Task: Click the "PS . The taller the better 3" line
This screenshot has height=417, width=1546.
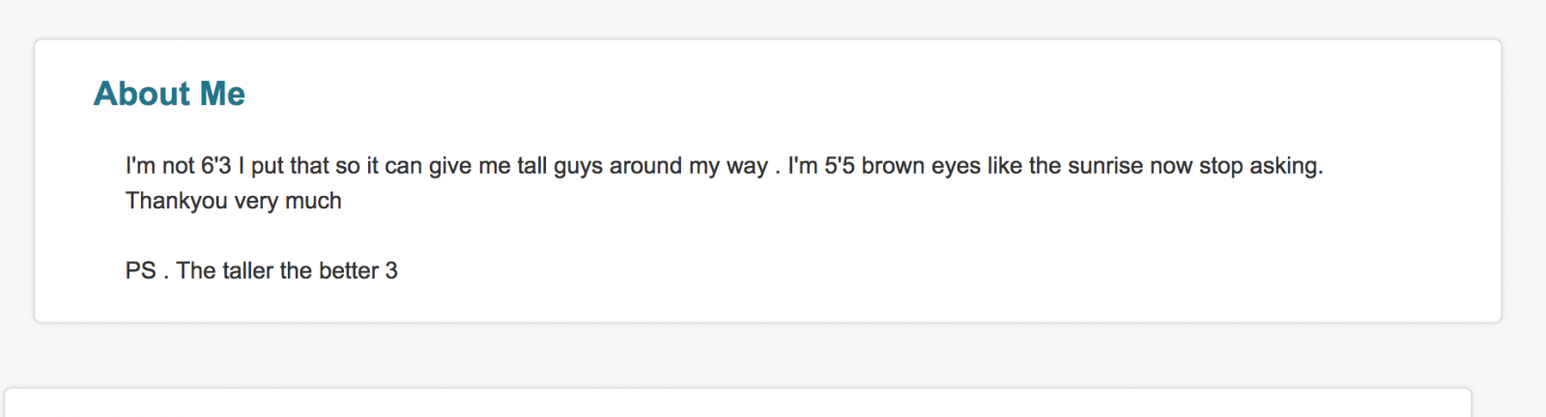Action: (262, 271)
